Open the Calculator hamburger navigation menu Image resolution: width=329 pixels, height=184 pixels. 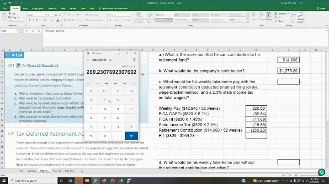point(88,60)
